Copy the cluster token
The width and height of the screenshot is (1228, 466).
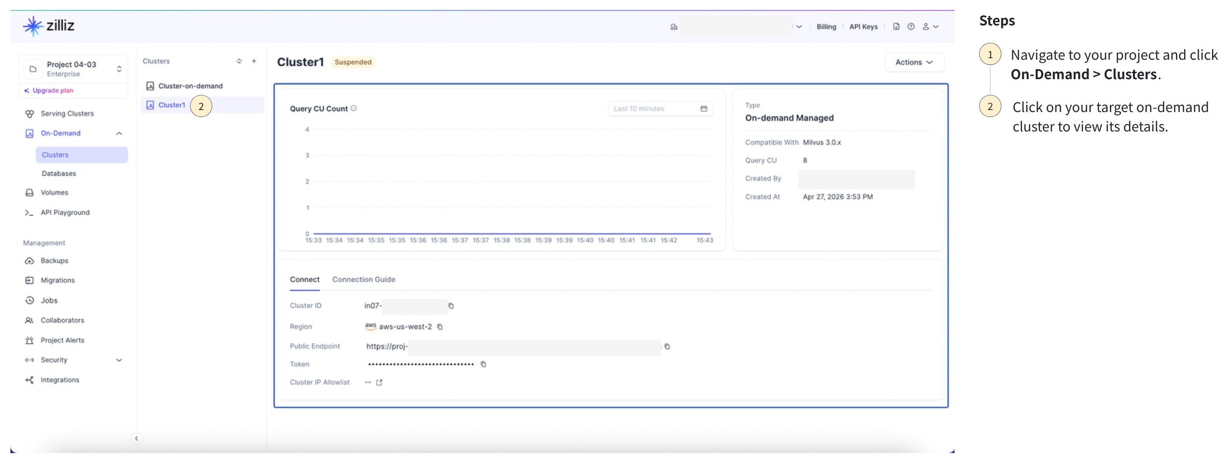(483, 364)
